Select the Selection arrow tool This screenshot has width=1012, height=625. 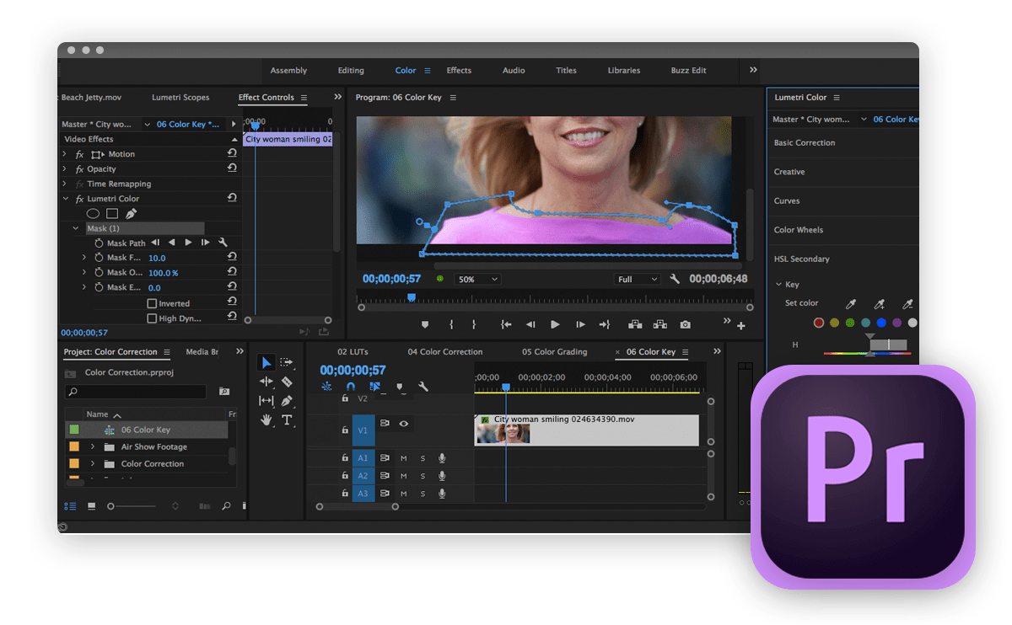[266, 363]
